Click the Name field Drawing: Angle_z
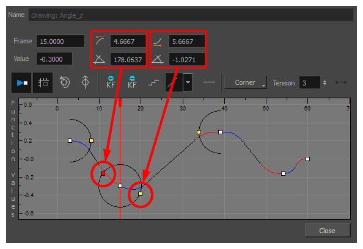The width and height of the screenshot is (363, 249). (x=191, y=15)
